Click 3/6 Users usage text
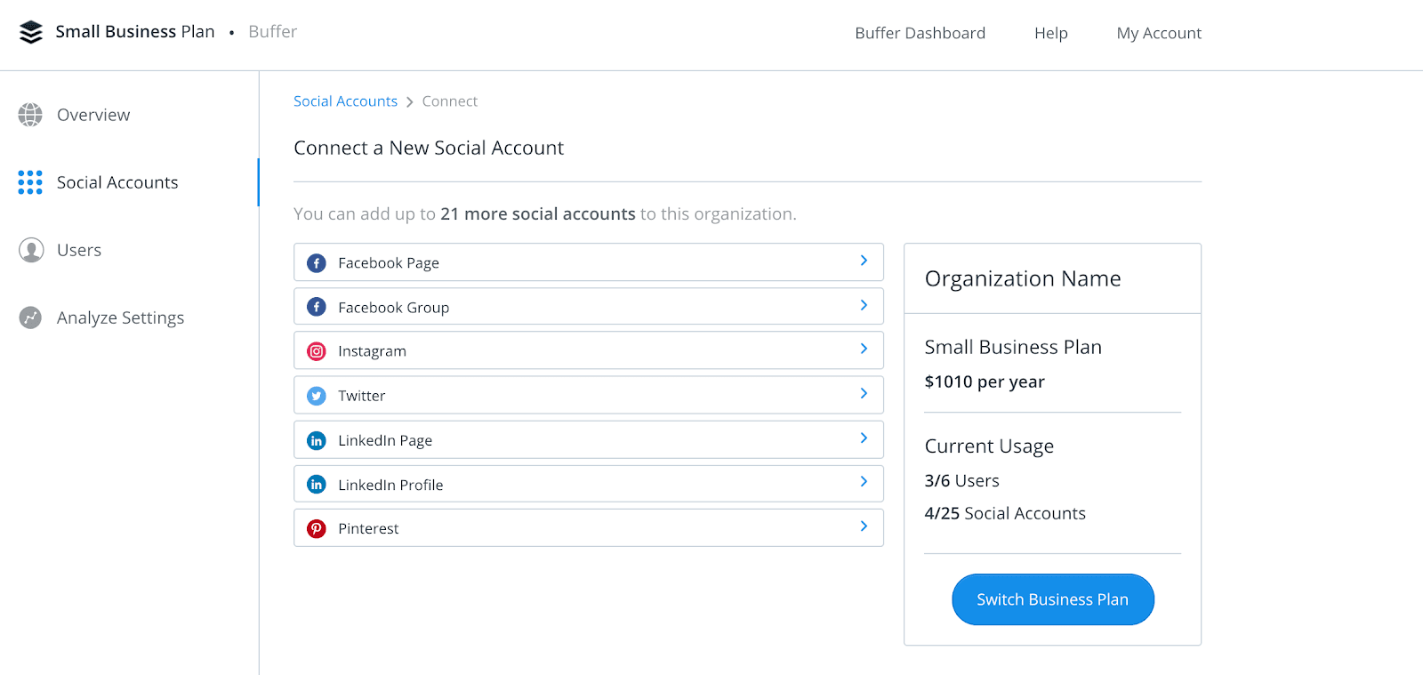This screenshot has width=1423, height=675. pos(962,481)
